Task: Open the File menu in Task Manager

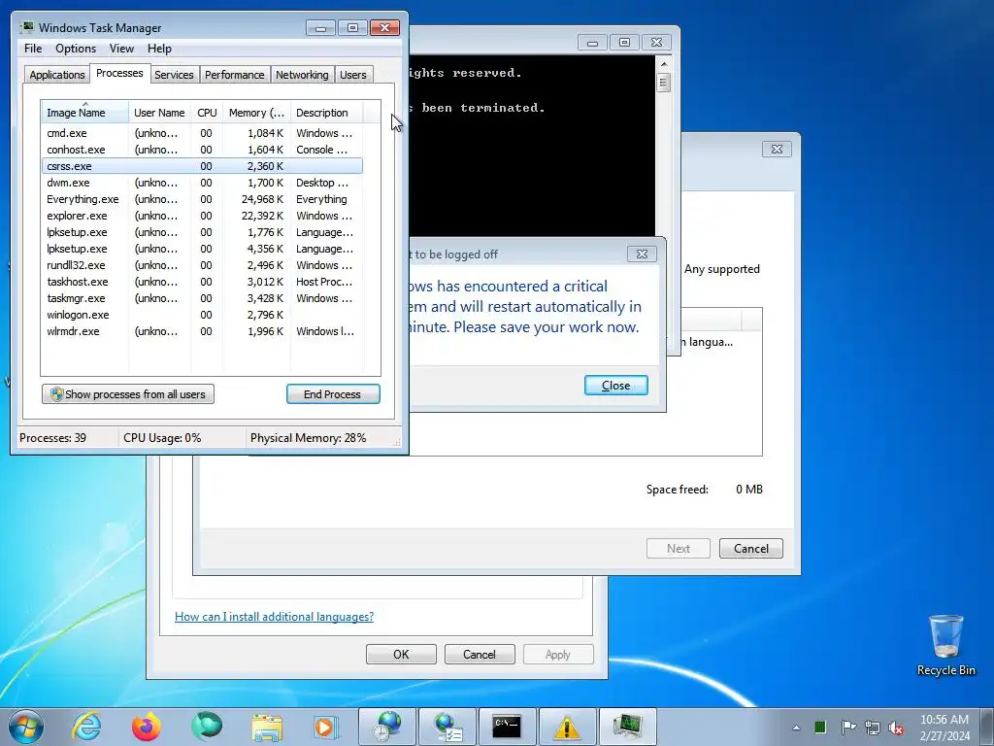Action: click(33, 49)
